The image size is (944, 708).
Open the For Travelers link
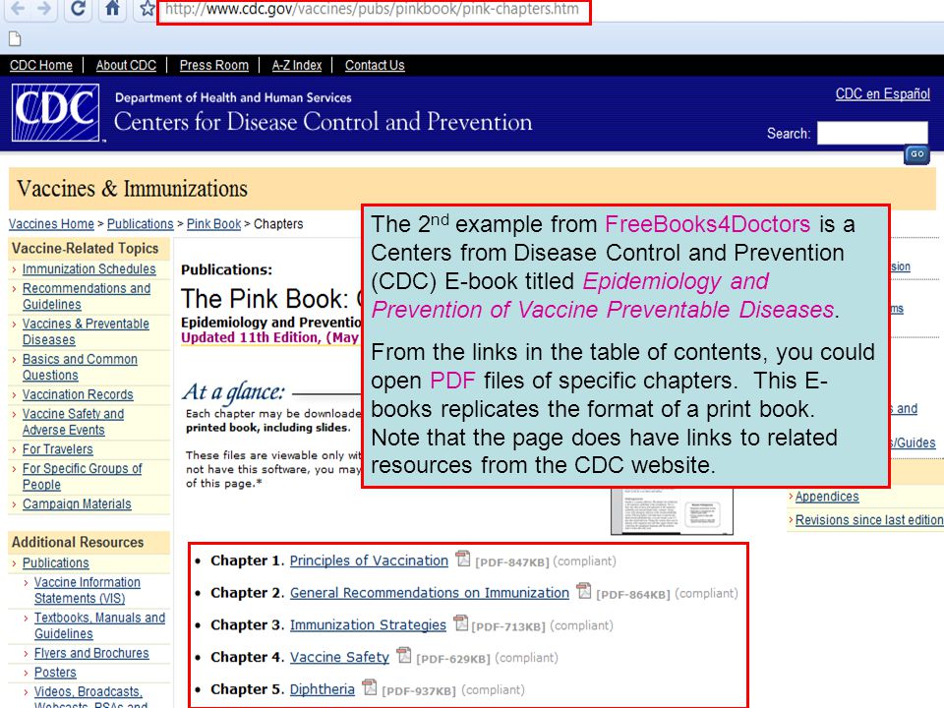(x=58, y=449)
